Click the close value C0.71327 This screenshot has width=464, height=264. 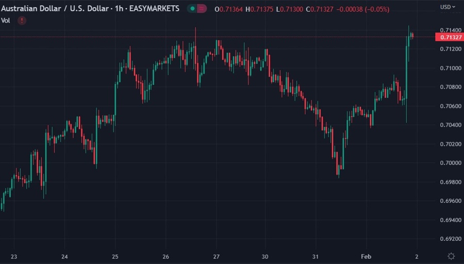320,9
